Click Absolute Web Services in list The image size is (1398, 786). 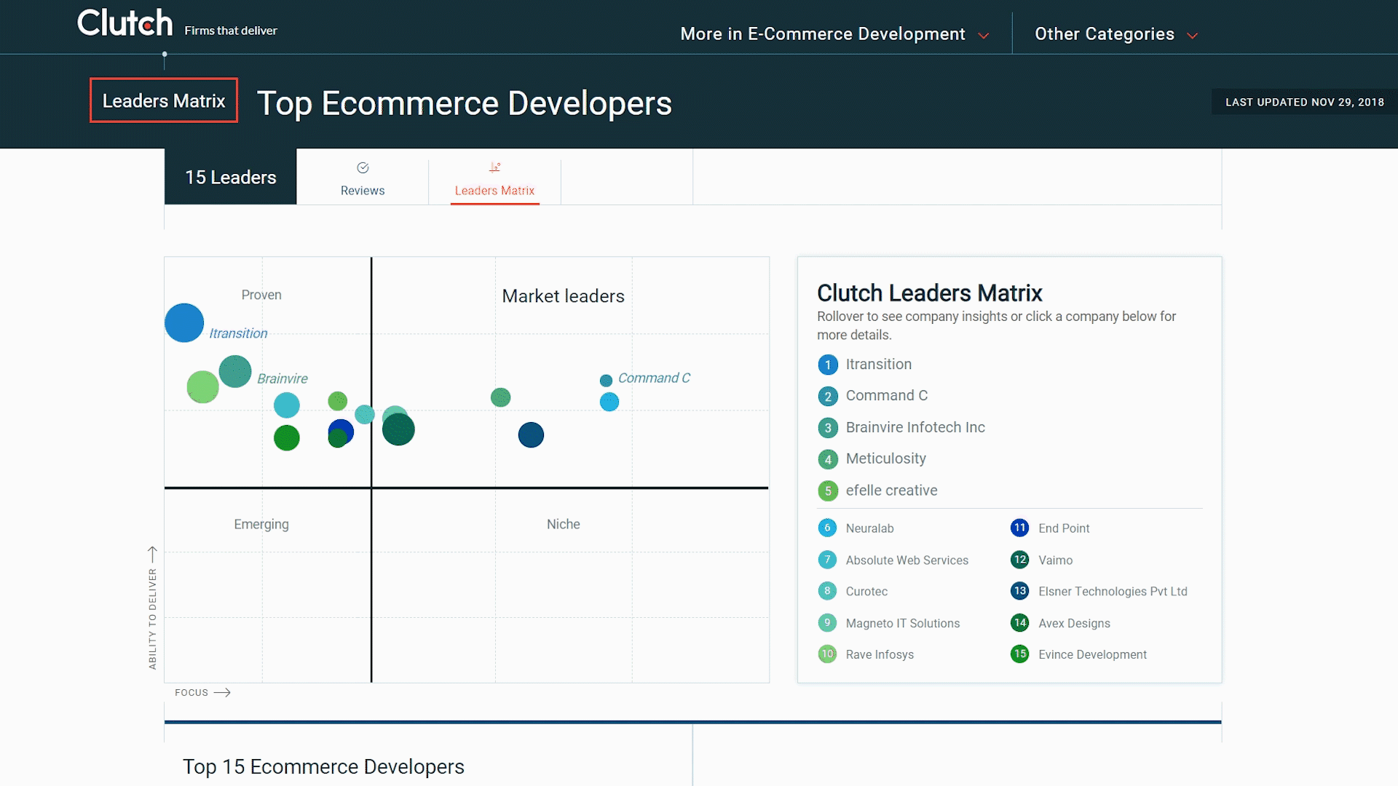coord(907,560)
